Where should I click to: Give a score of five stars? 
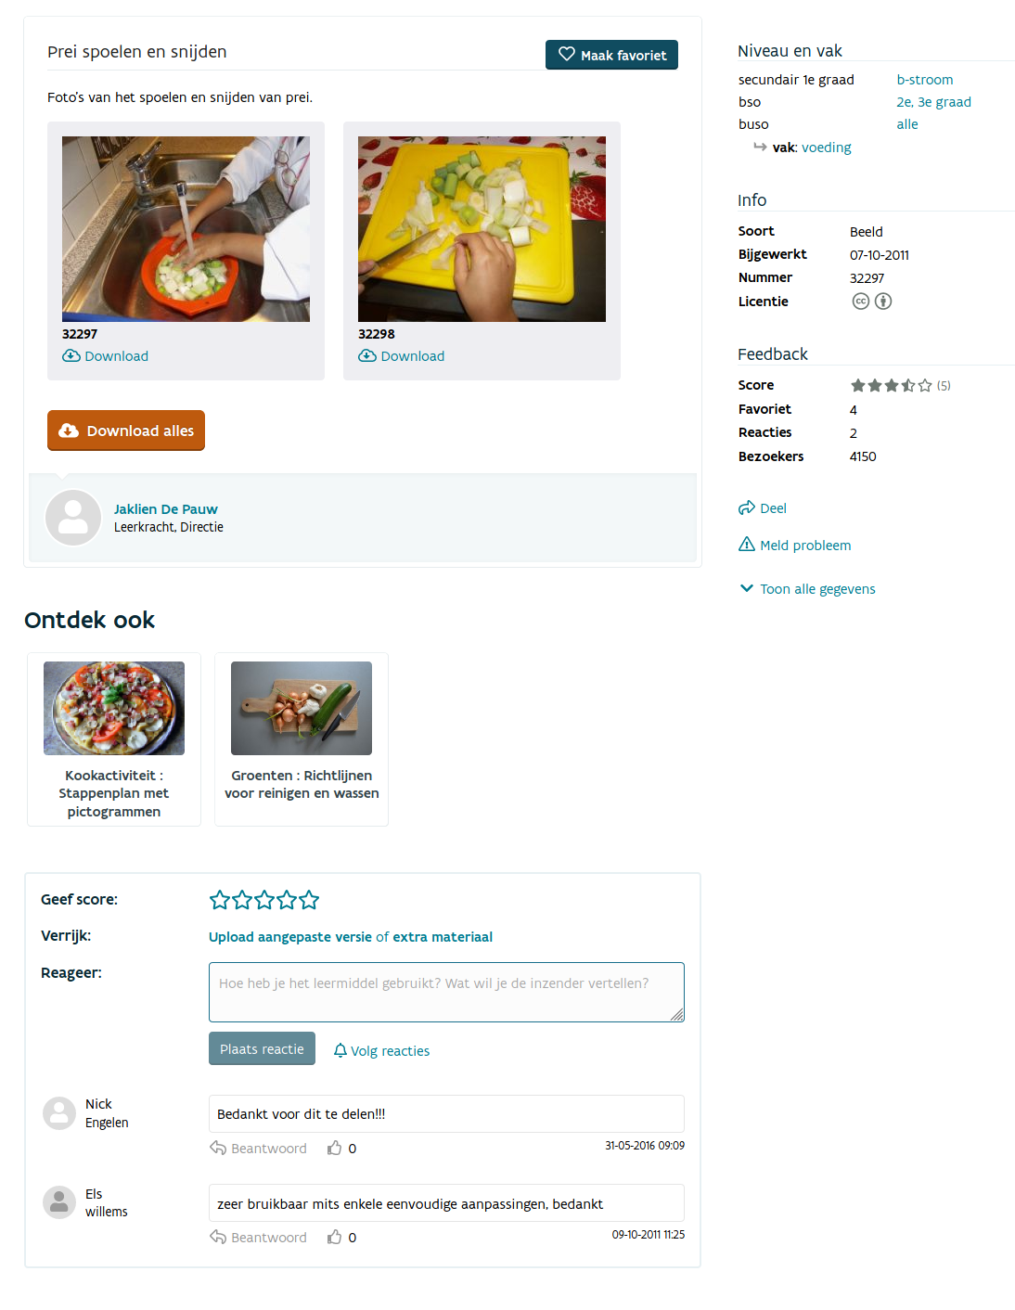click(310, 900)
